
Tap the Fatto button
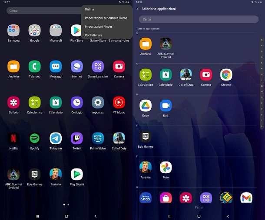tap(199, 207)
